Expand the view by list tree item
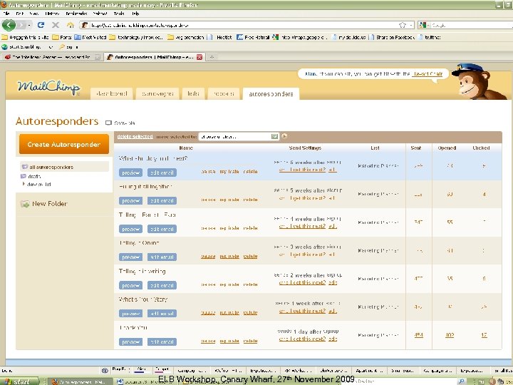The height and width of the screenshot is (385, 513). (24, 184)
